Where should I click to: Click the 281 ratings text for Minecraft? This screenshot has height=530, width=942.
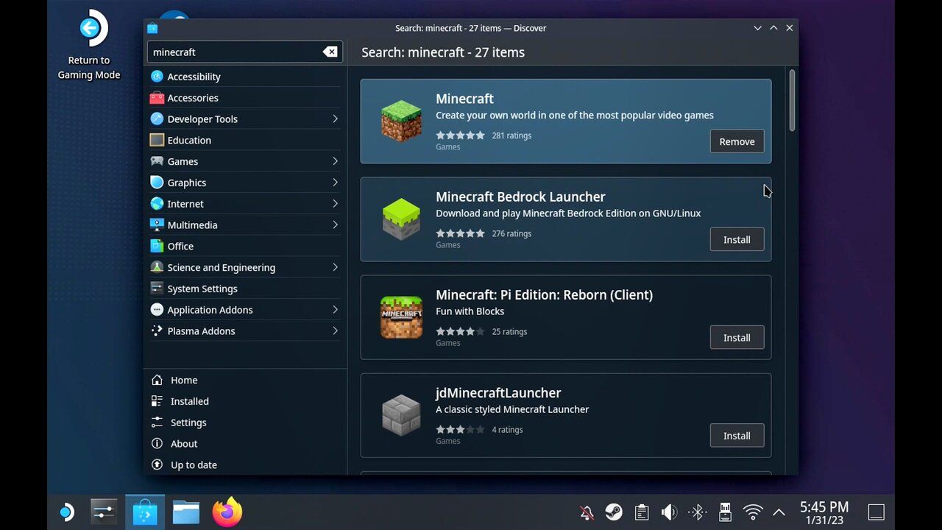(511, 135)
